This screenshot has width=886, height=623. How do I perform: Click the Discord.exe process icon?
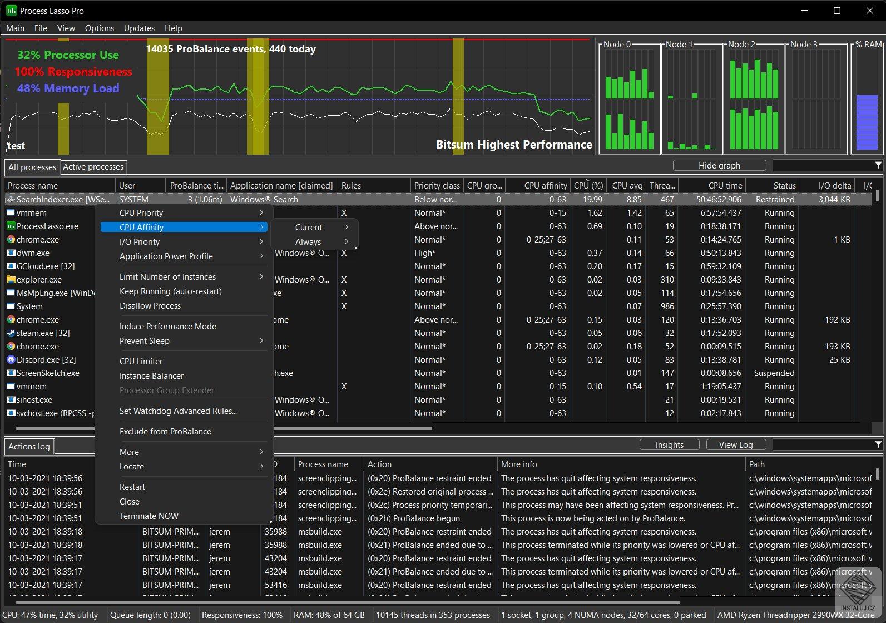[x=11, y=359]
